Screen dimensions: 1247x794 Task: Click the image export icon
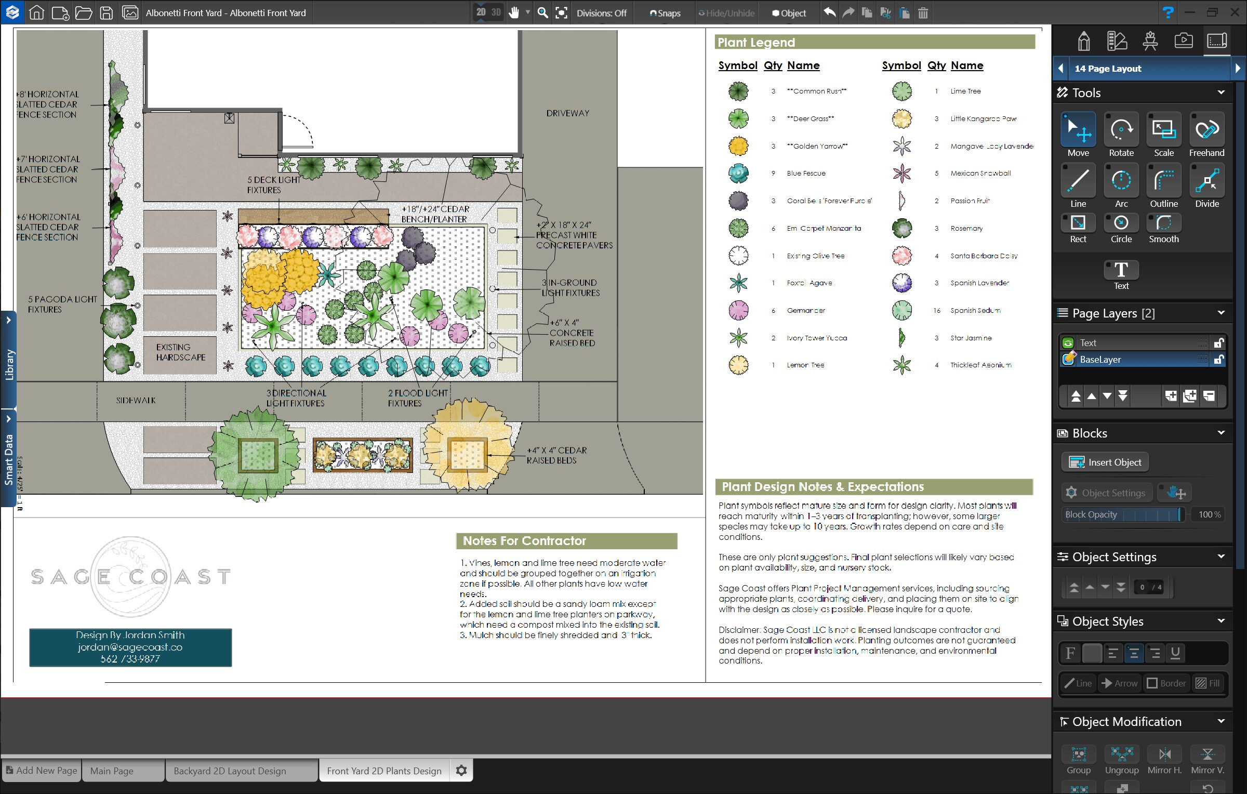click(x=130, y=12)
